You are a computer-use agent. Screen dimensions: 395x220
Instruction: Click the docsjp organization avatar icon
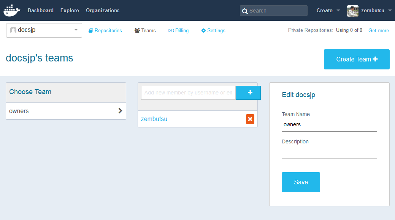(13, 30)
